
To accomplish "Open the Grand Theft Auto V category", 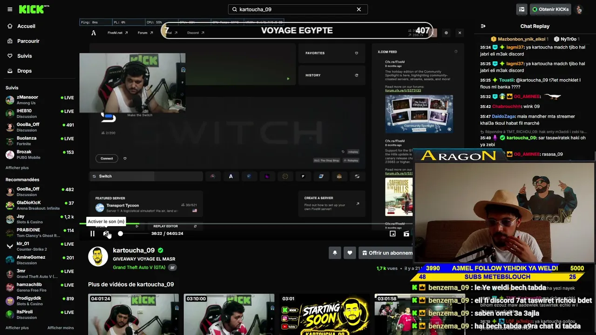I will coord(139,268).
